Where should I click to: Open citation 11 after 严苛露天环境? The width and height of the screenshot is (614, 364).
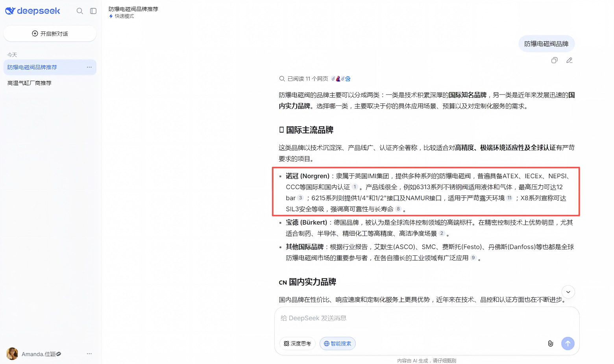(509, 198)
